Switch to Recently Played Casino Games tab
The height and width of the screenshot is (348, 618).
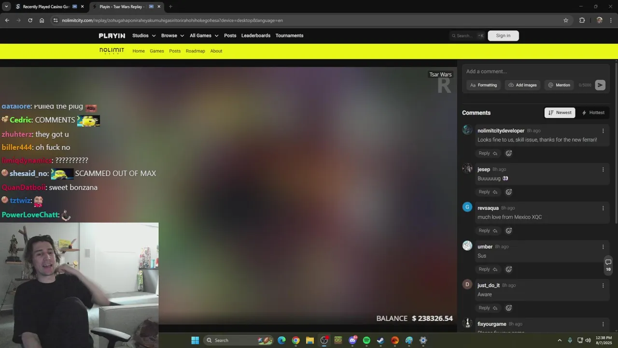[x=46, y=7]
